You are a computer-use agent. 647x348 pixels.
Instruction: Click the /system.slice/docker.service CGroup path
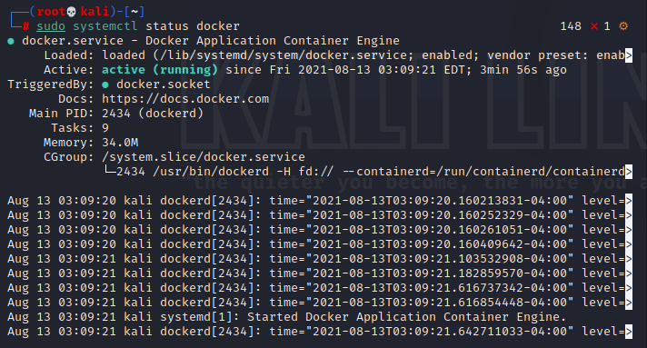pos(204,157)
